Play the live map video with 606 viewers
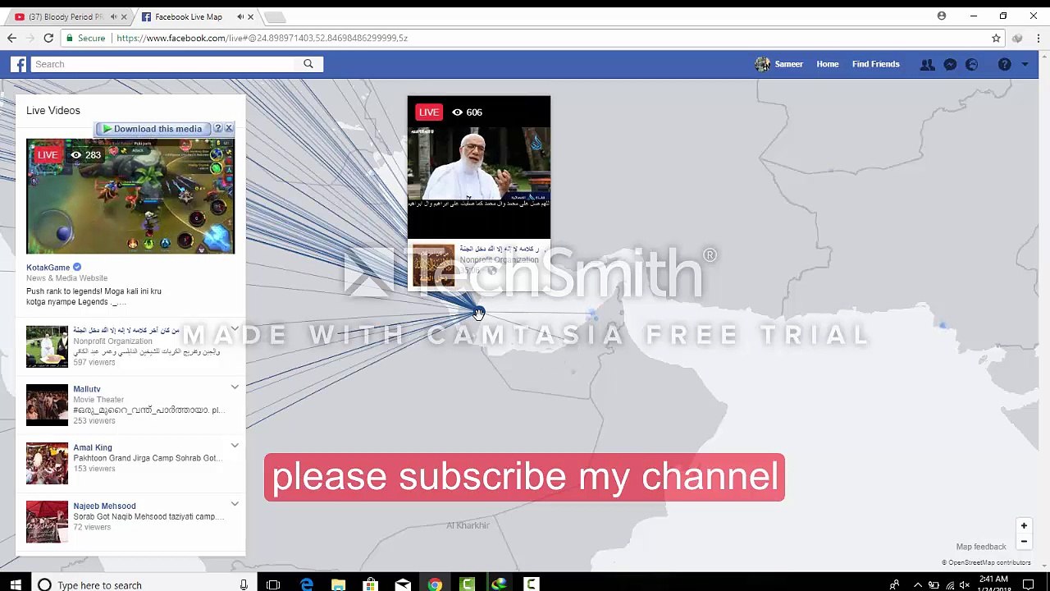 click(479, 167)
